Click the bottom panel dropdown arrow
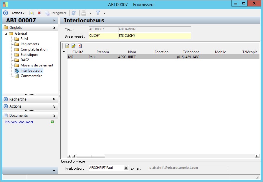This screenshot has width=263, height=182. (x=54, y=171)
